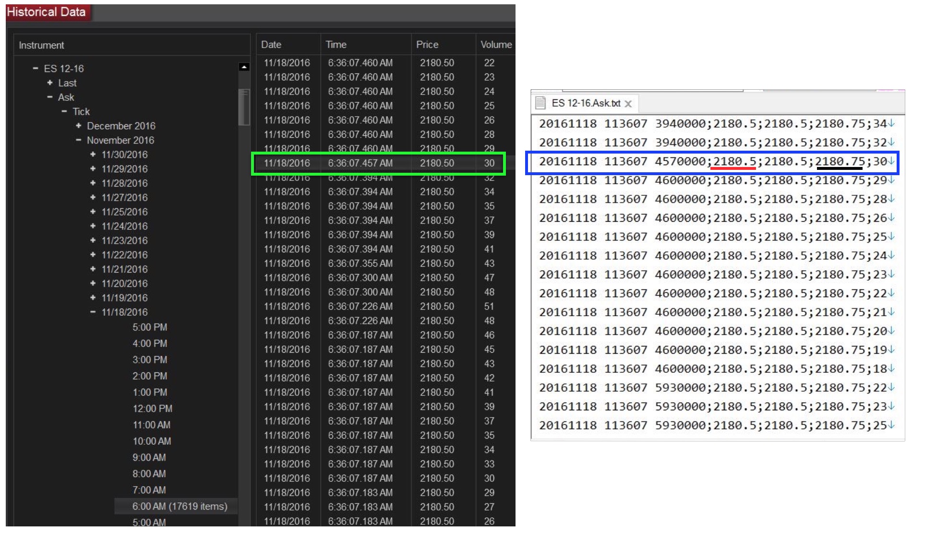Click the Price column header

tap(427, 45)
